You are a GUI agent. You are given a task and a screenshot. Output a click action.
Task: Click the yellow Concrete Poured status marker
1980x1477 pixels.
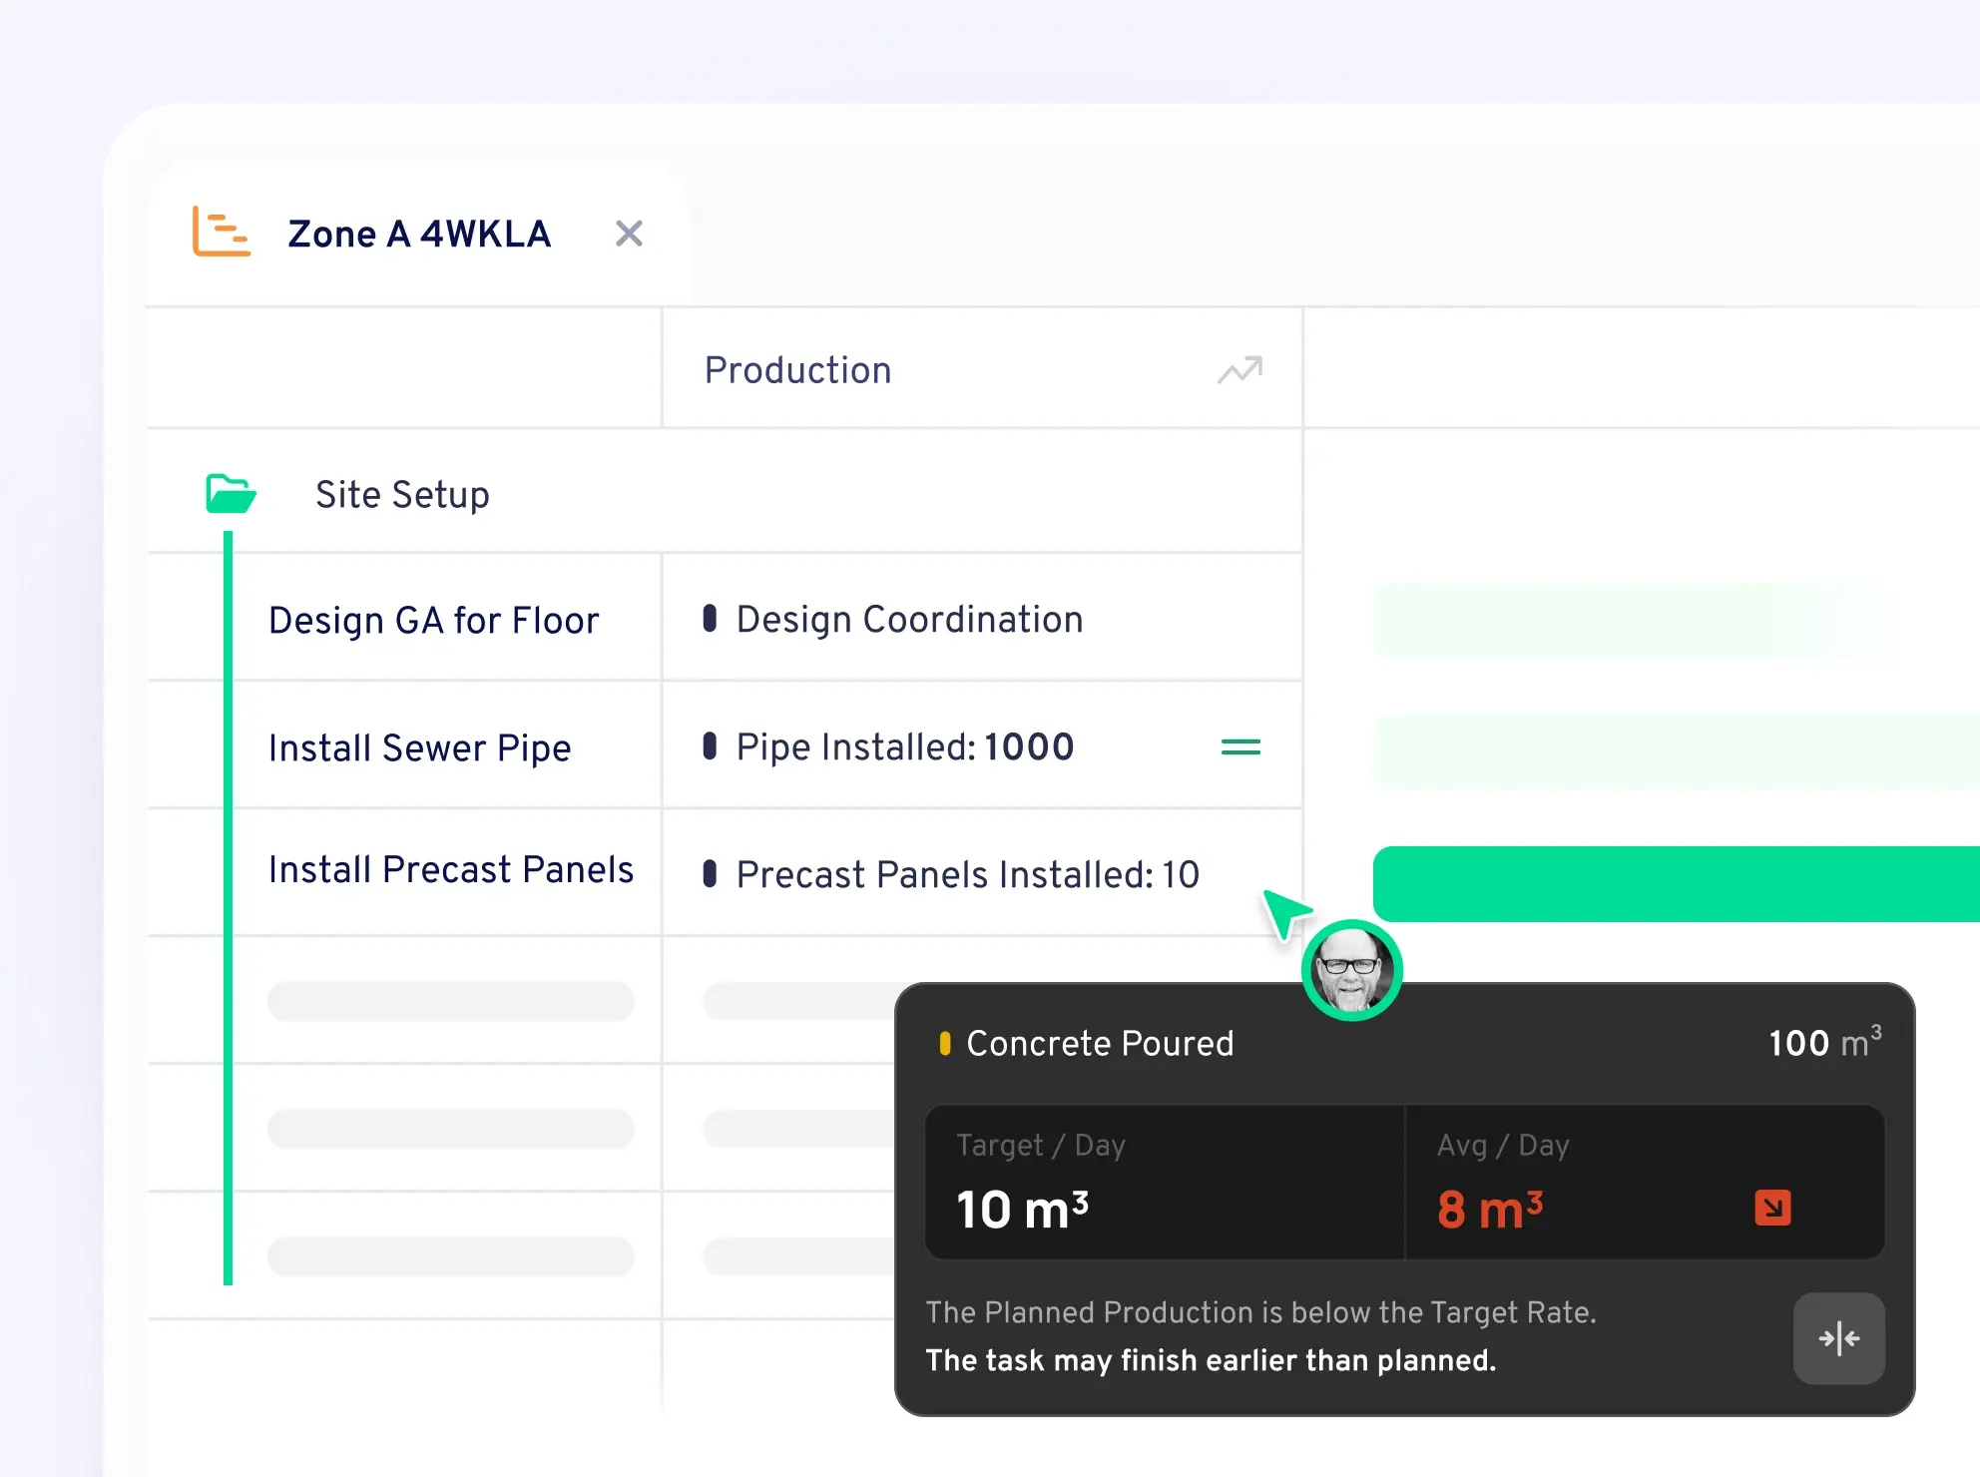tap(944, 1043)
